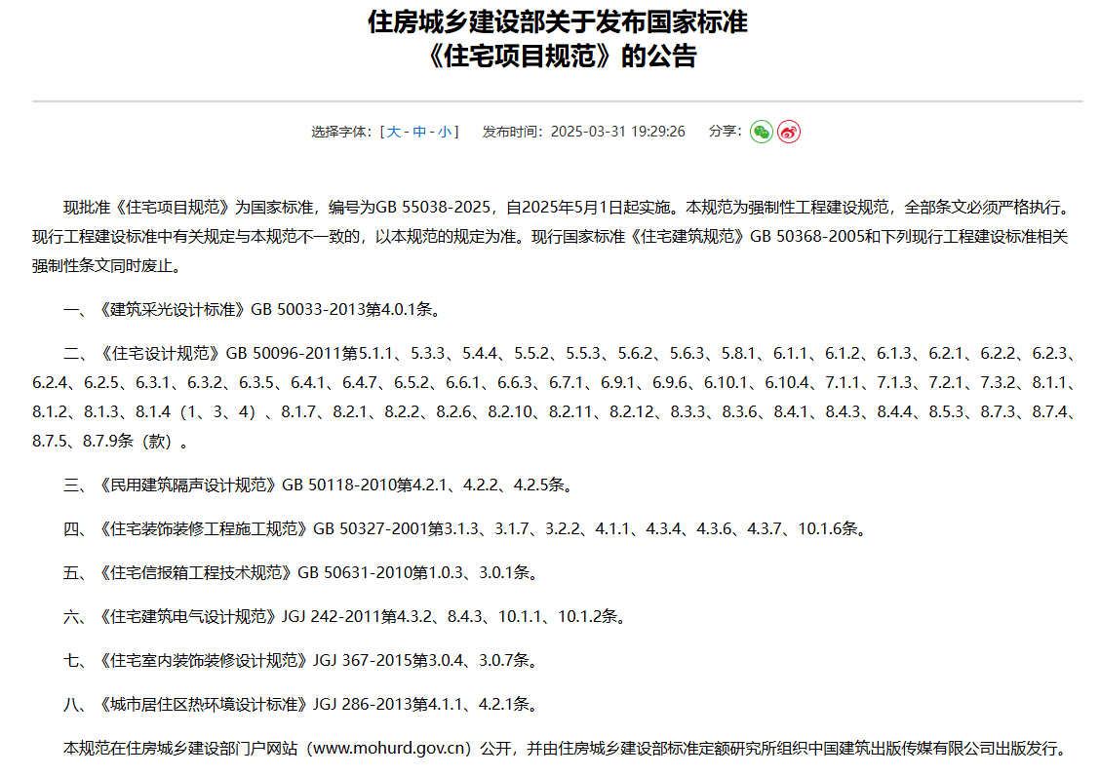Screen dimensions: 1100x776
Task: Click the text GB 50033-2013第4.0.1条
Action: [341, 309]
